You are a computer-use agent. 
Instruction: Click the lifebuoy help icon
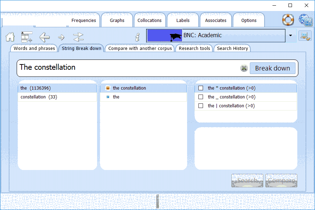coord(288,20)
